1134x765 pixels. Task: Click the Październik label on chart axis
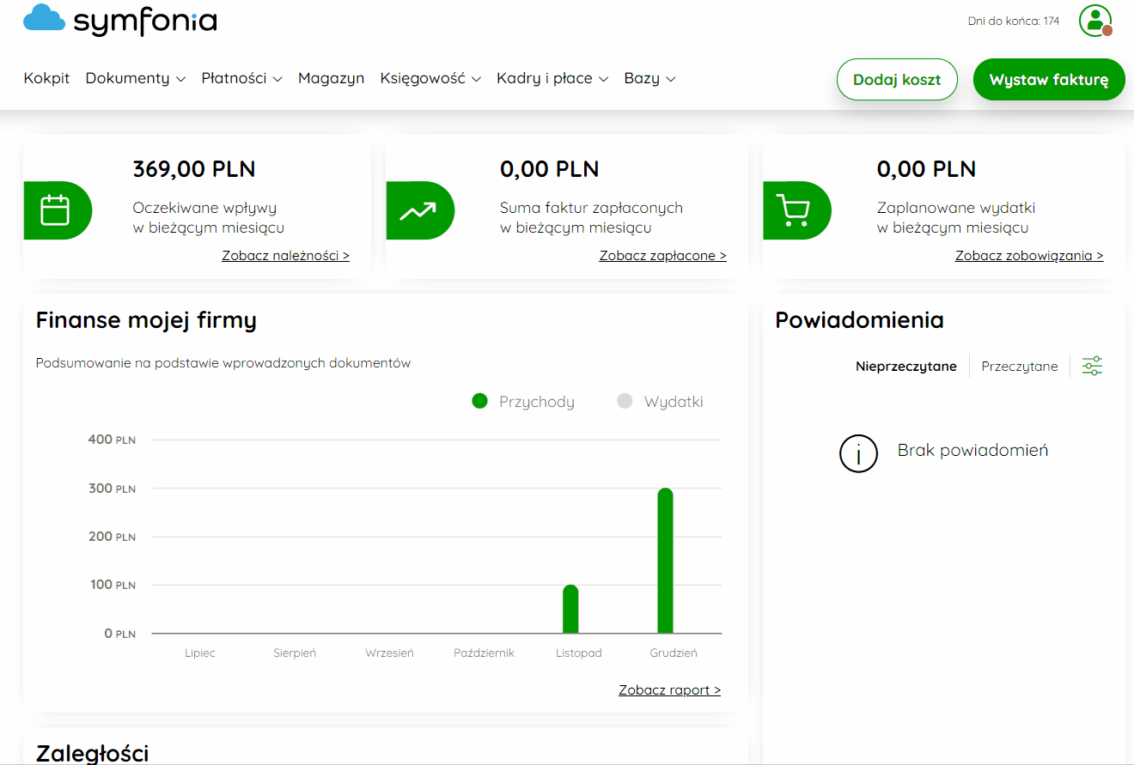click(485, 653)
